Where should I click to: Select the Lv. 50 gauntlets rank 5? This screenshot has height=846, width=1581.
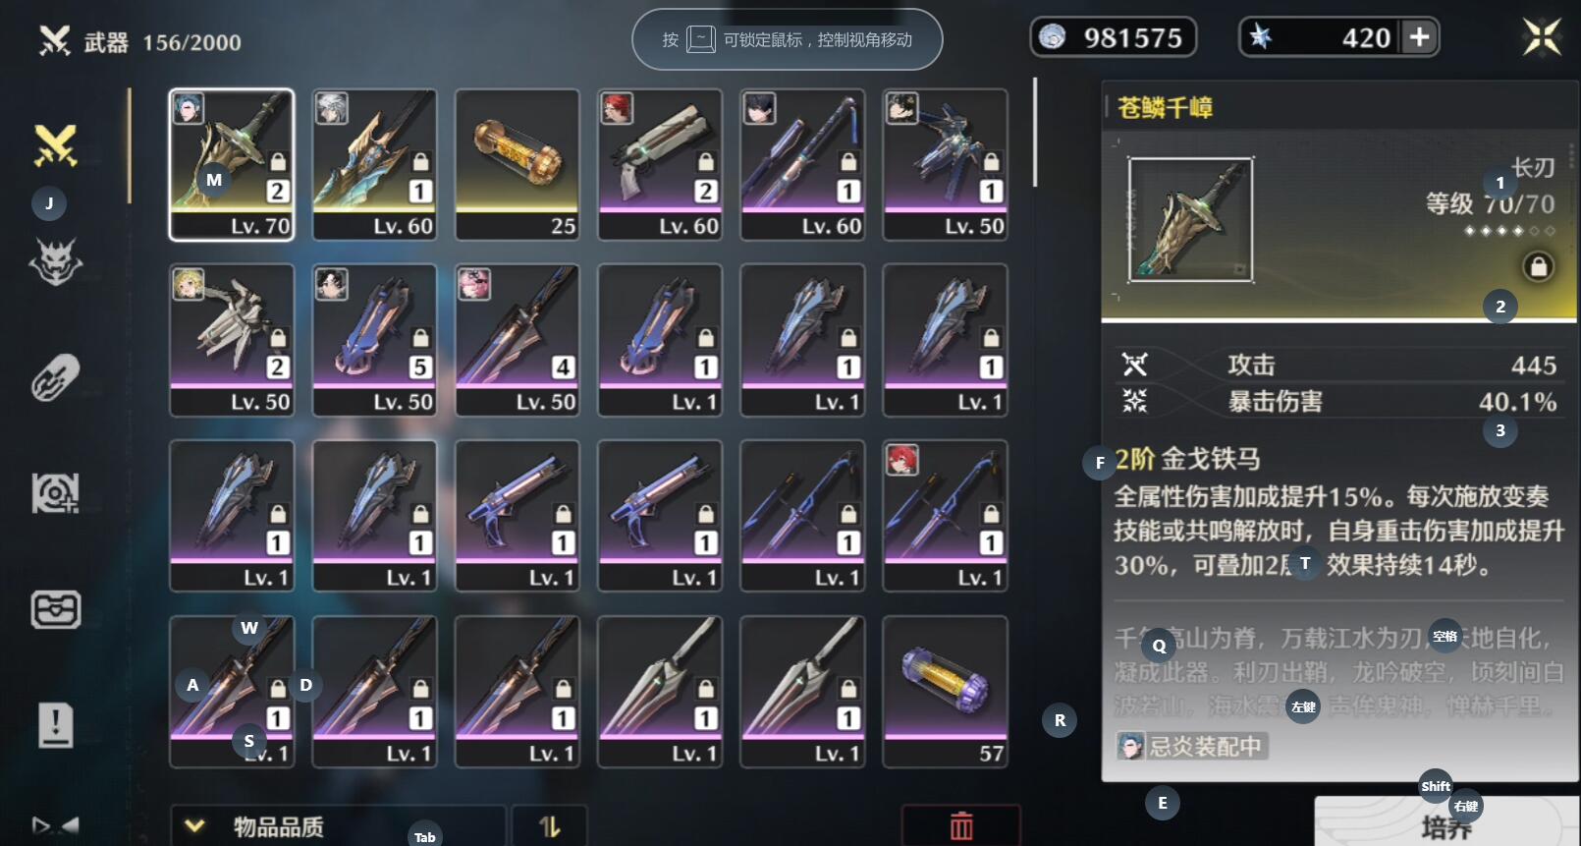374,340
